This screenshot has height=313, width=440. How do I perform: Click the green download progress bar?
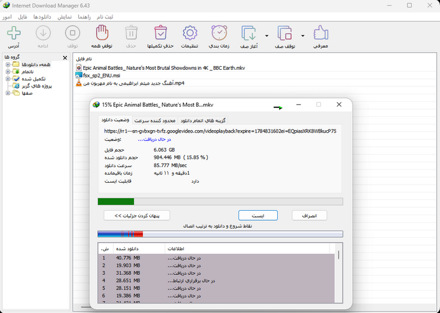tap(220, 201)
